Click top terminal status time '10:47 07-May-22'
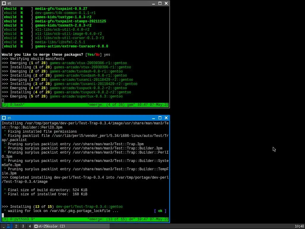The height and width of the screenshot is (229, 305). [x=153, y=105]
